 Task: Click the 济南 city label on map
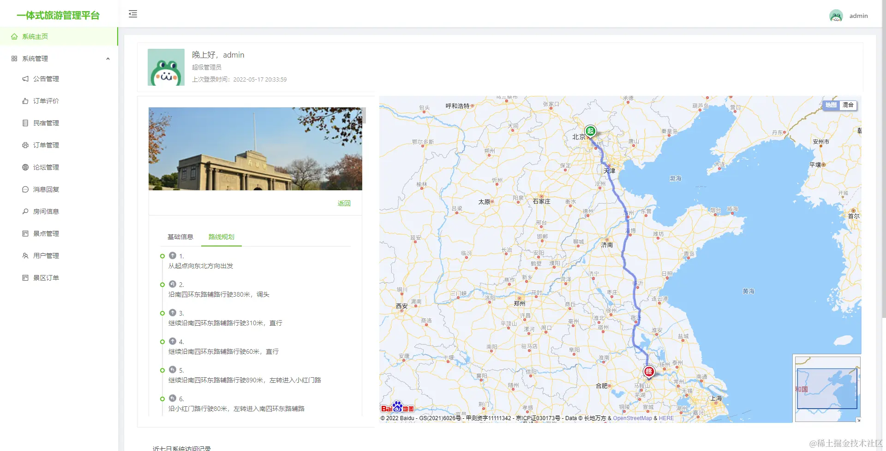(x=607, y=245)
